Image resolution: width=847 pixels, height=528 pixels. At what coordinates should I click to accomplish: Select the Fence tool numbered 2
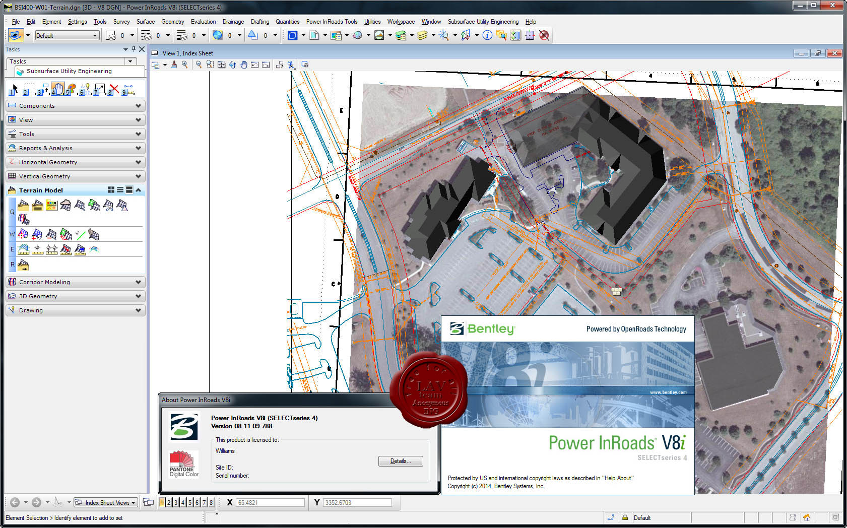[x=29, y=90]
